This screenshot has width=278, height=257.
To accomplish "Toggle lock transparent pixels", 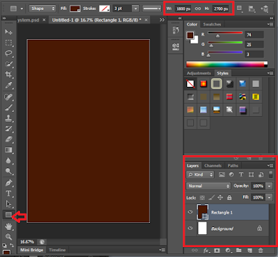I will pos(202,197).
